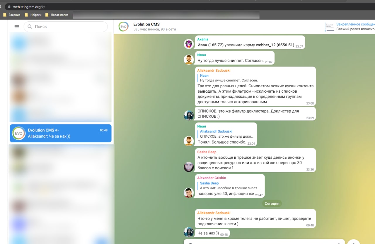Click the sender name Axenia
The height and width of the screenshot is (244, 375).
click(x=203, y=39)
